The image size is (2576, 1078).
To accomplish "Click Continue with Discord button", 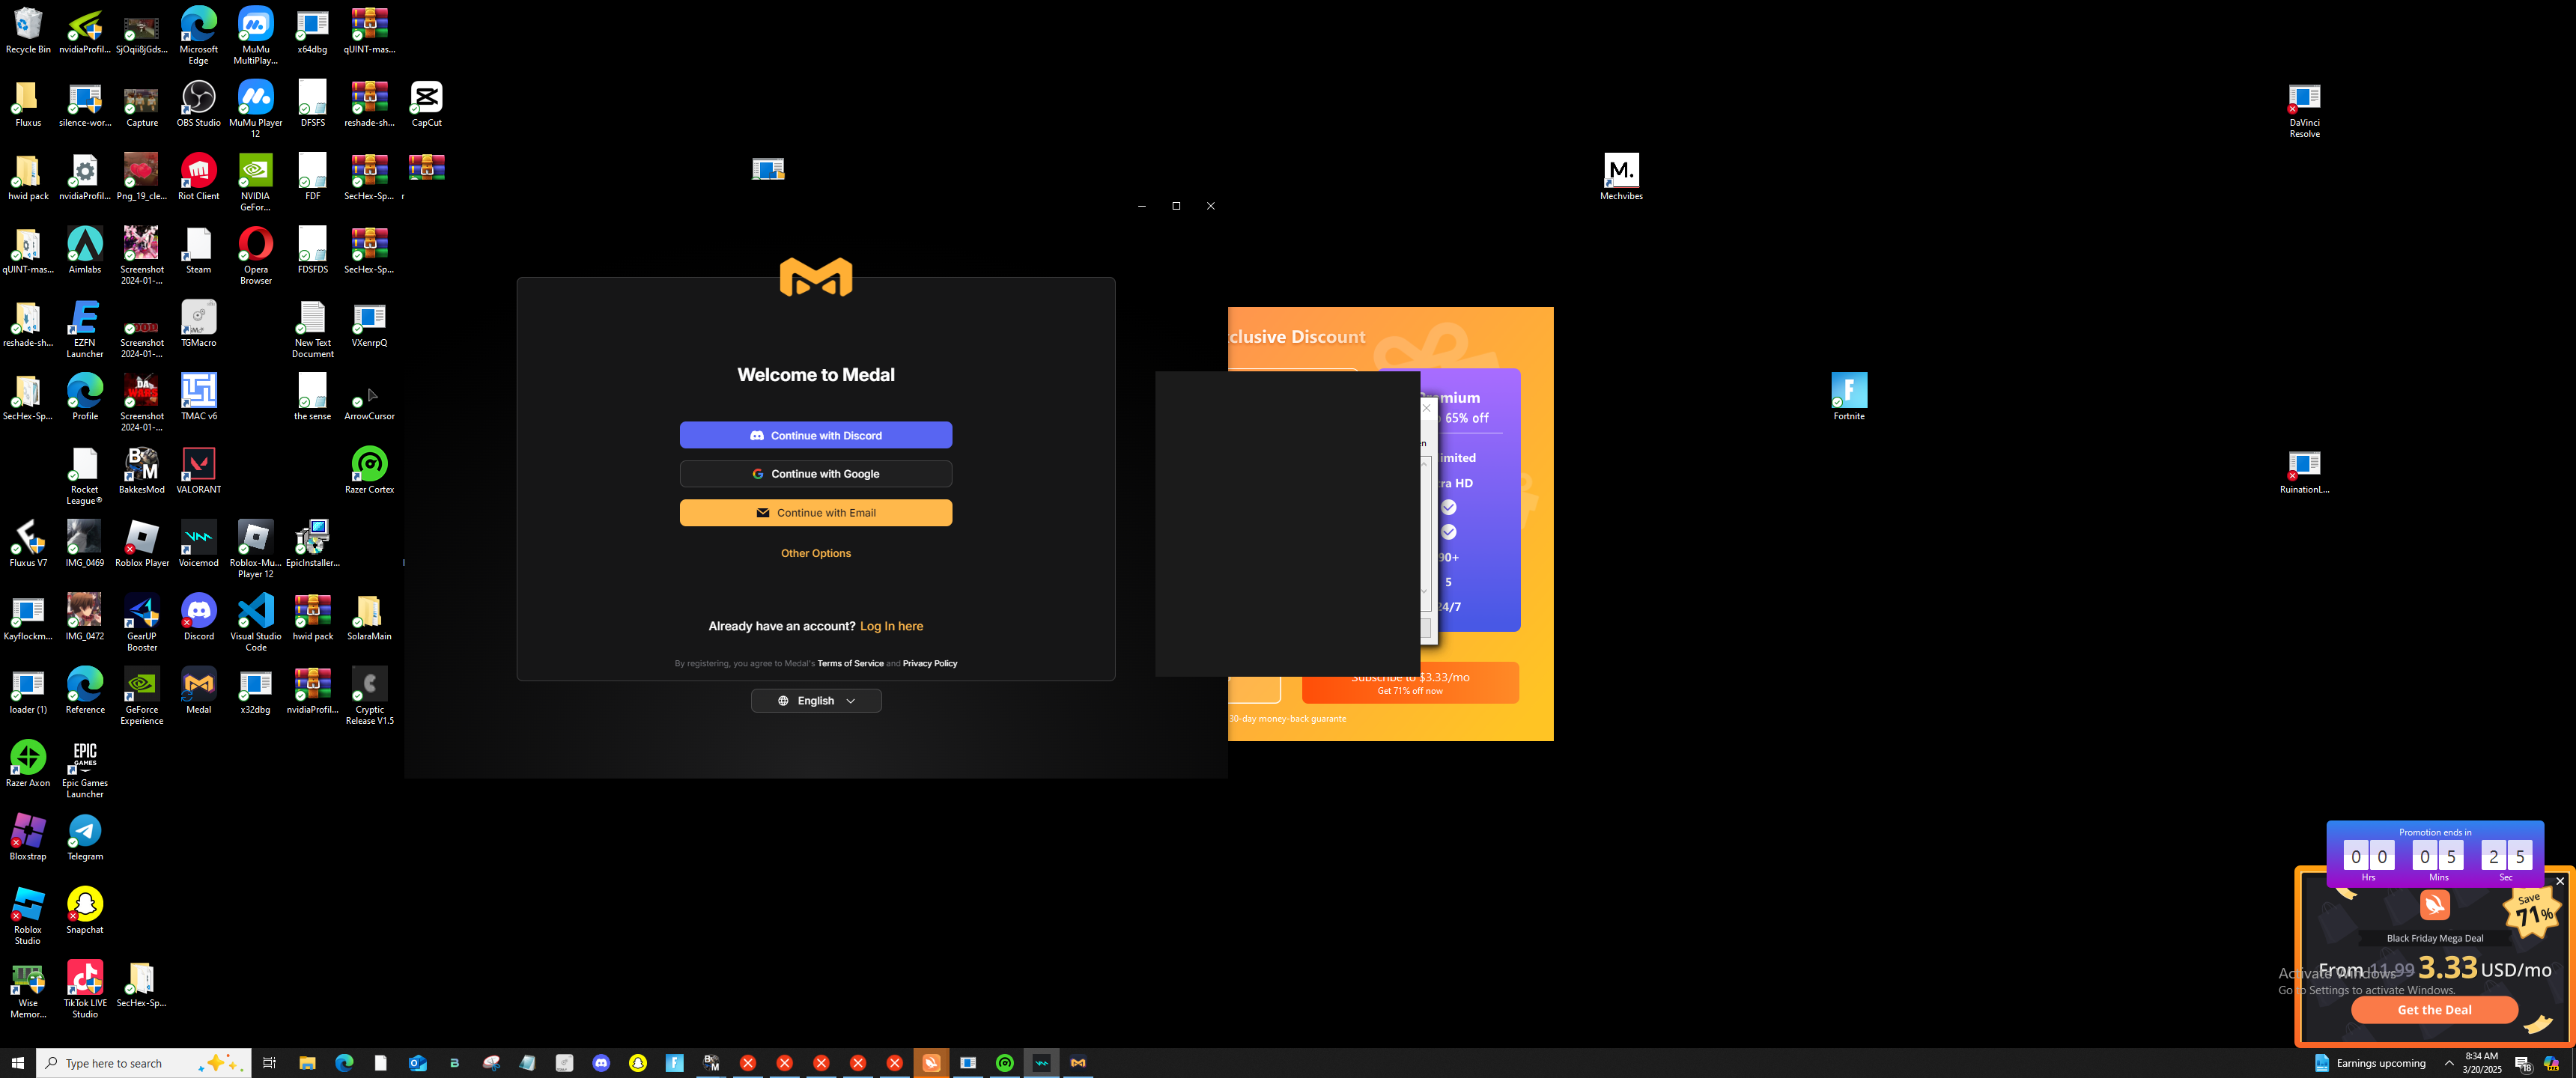I will [x=815, y=435].
